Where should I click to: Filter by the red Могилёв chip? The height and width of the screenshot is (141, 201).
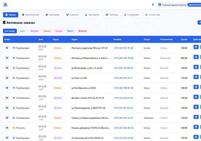(x=82, y=31)
